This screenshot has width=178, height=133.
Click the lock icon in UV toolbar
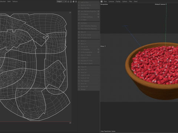click(71, 1)
